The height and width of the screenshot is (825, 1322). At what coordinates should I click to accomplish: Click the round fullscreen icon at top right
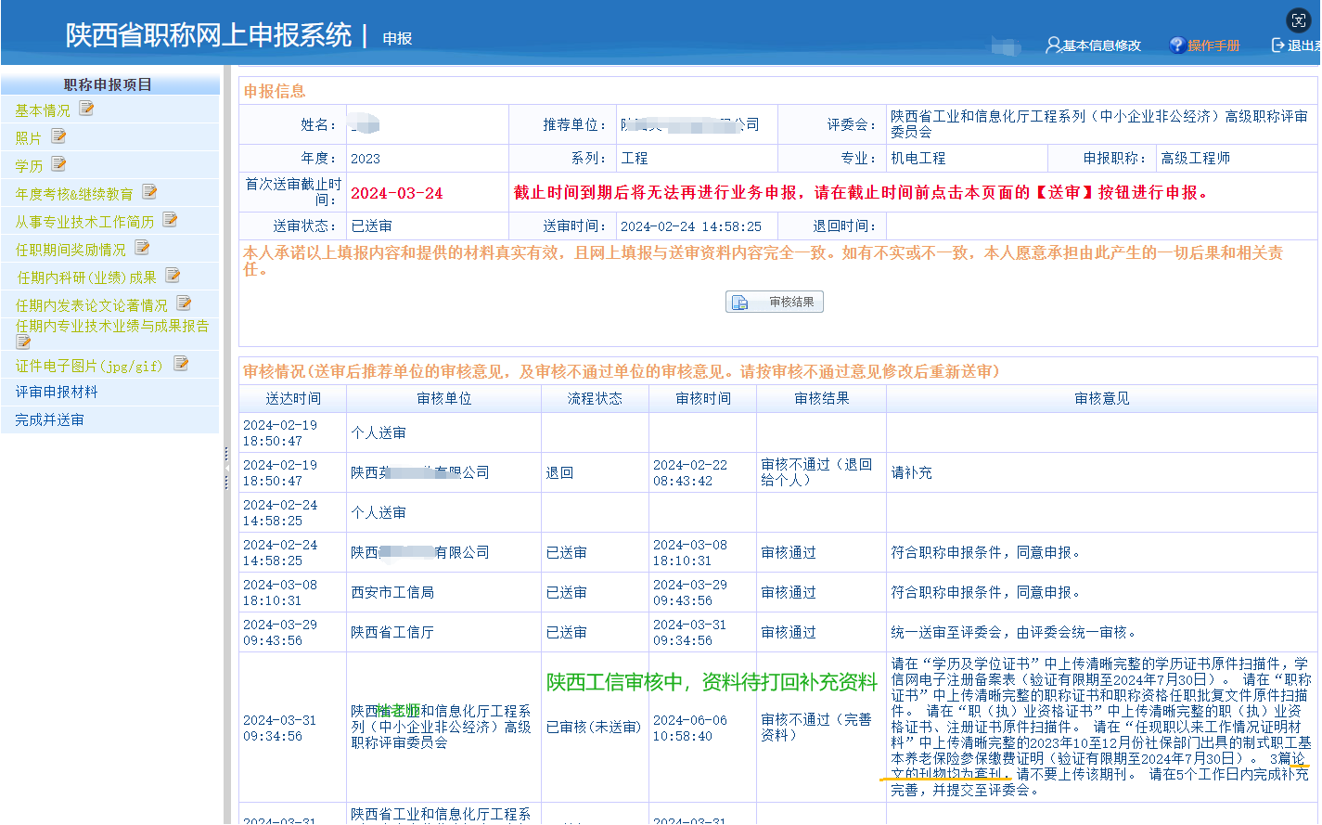click(x=1299, y=20)
